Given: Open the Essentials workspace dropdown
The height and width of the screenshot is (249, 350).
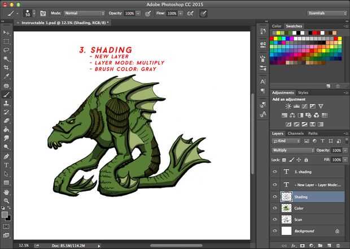Looking at the screenshot, I should coord(327,12).
